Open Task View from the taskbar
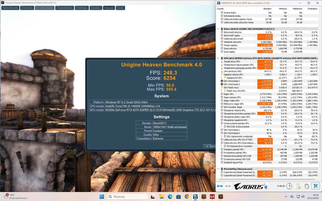 pyautogui.click(x=153, y=197)
